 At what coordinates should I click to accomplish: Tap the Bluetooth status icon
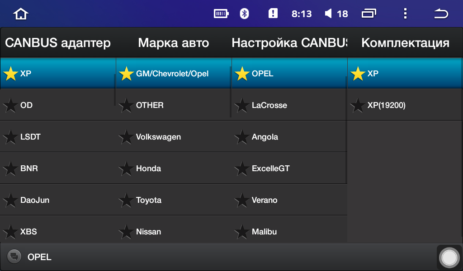click(244, 14)
